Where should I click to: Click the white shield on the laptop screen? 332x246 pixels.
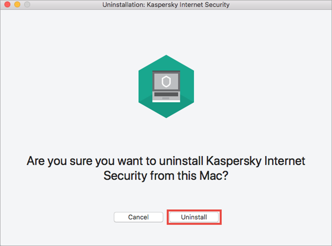[x=166, y=81]
